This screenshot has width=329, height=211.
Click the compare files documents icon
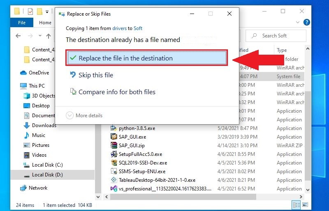coord(73,91)
